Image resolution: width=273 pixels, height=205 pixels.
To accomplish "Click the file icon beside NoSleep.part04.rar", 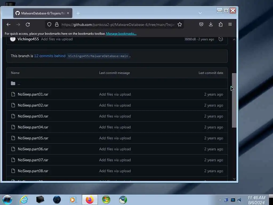I will click(x=13, y=127).
